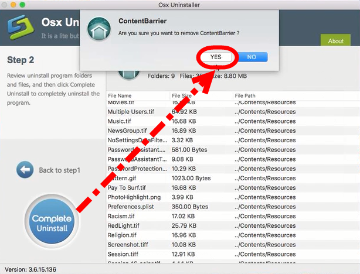This screenshot has width=360, height=274.
Task: Click the ContentBarrier app icon in dialog
Action: pyautogui.click(x=100, y=29)
